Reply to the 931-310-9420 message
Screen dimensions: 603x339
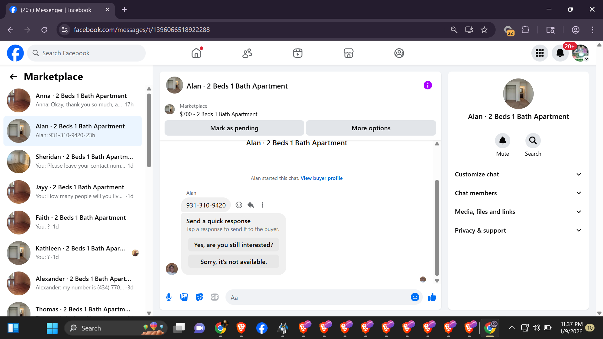[x=251, y=205]
